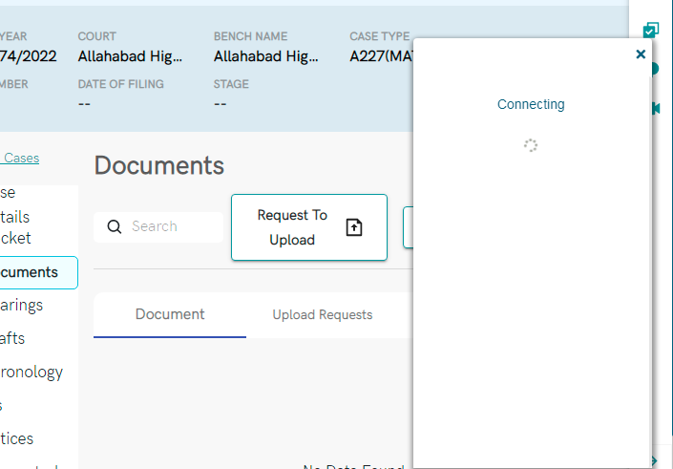Click the loading spinner under Connecting
Viewport: 673px width, 469px height.
531,145
